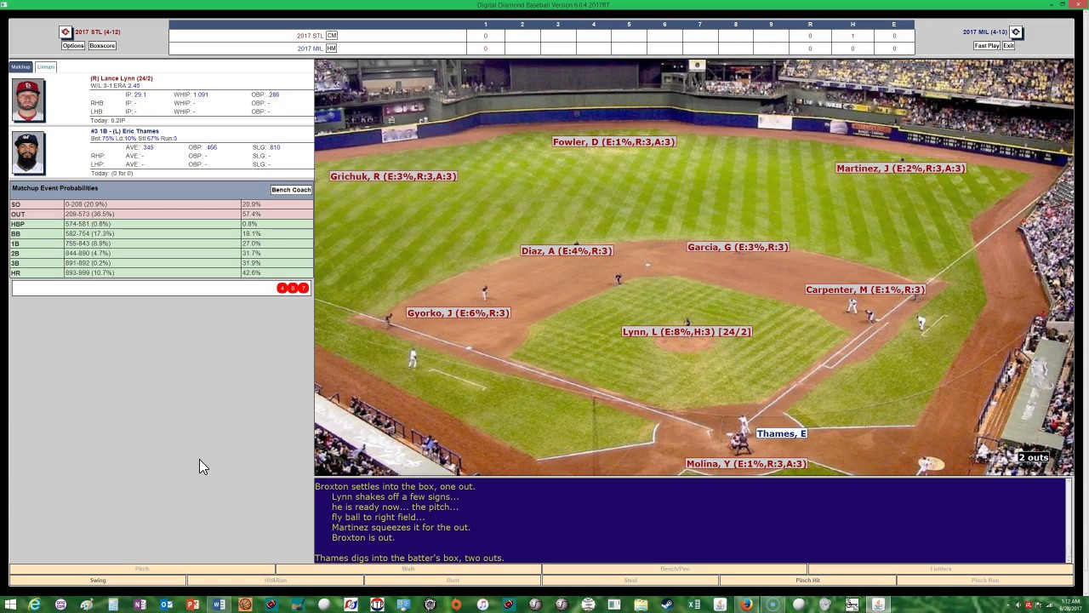Click the Eric Thames name heading
The height and width of the screenshot is (613, 1089).
point(125,131)
